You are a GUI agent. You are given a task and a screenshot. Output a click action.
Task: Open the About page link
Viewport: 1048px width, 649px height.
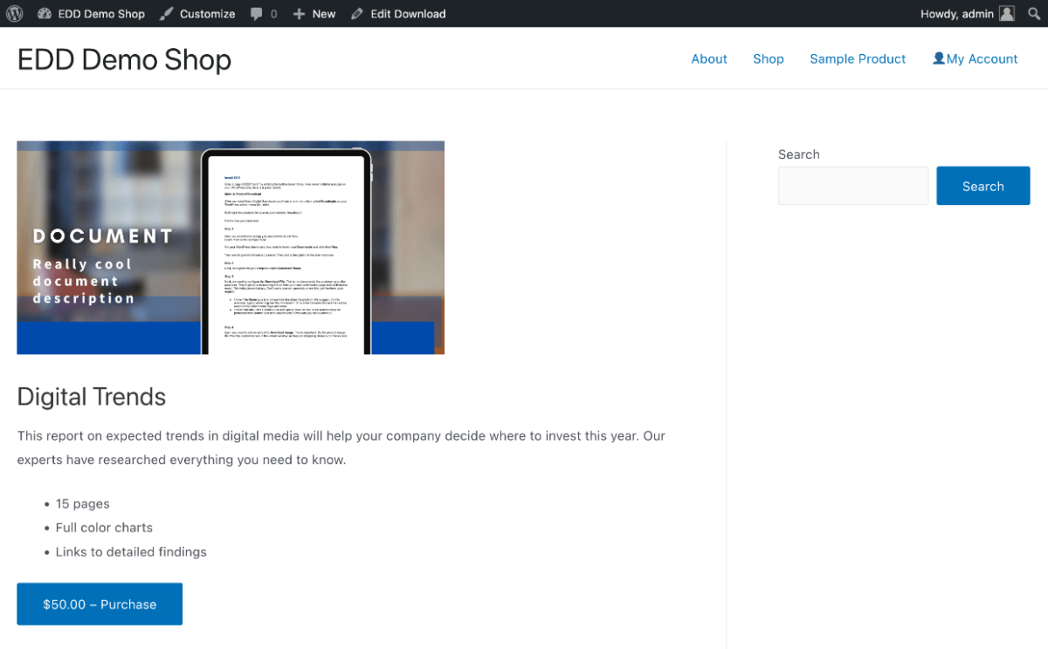click(x=708, y=58)
